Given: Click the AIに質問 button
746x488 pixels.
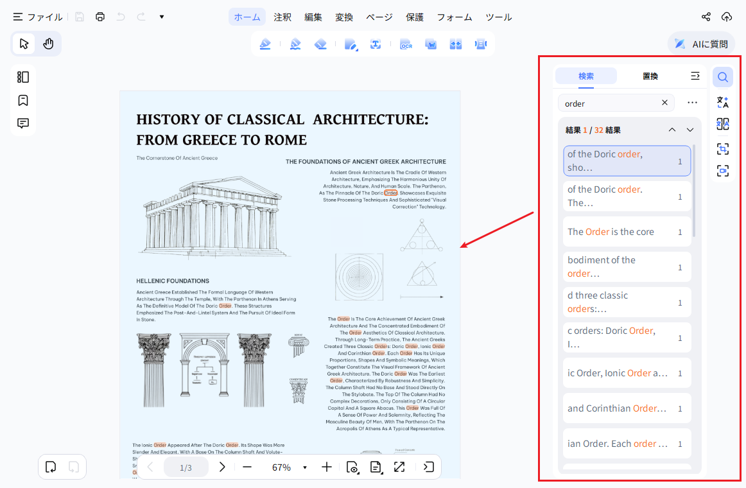Looking at the screenshot, I should (701, 44).
